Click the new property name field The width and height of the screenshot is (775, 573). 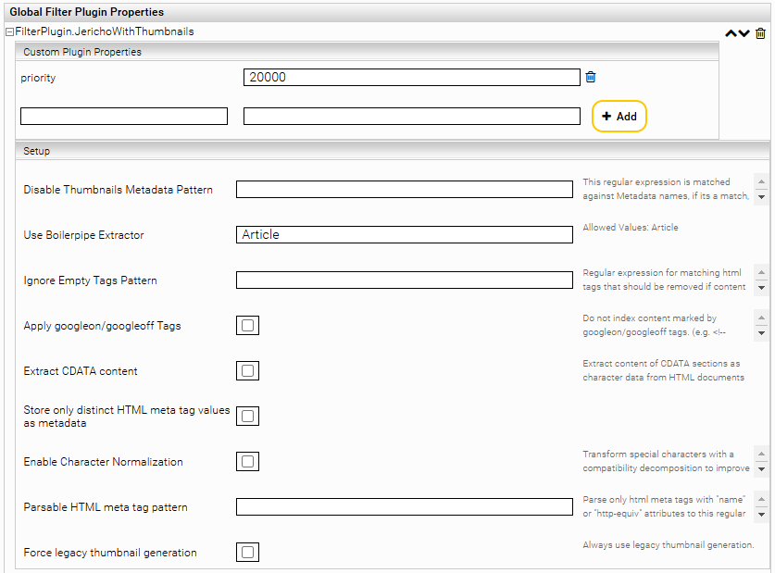[x=124, y=117]
